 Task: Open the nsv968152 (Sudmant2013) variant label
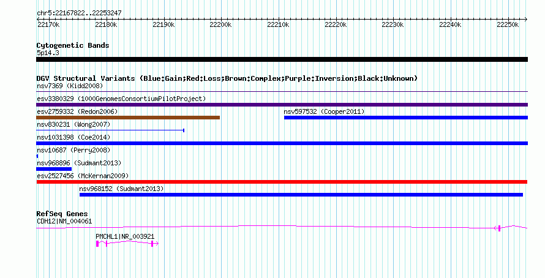(121, 189)
